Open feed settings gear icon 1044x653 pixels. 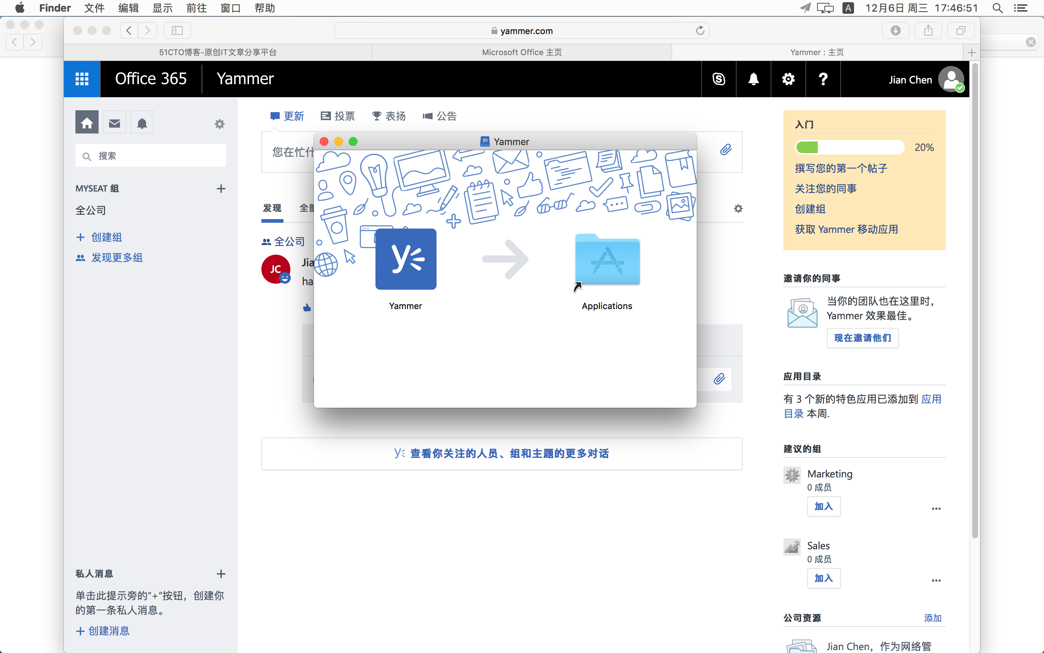[x=738, y=209]
